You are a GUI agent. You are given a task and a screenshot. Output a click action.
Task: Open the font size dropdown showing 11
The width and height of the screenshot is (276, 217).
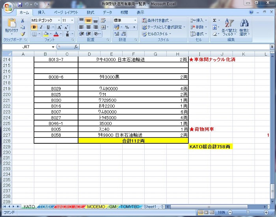[72, 20]
